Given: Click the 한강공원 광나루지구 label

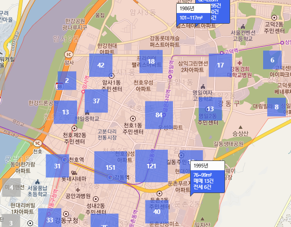Looking at the screenshot, I should pos(74,24).
